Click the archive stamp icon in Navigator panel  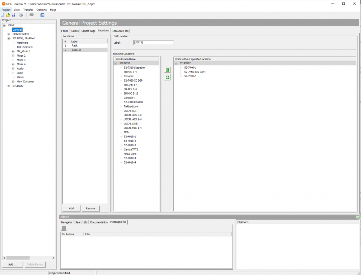pyautogui.click(x=64, y=228)
